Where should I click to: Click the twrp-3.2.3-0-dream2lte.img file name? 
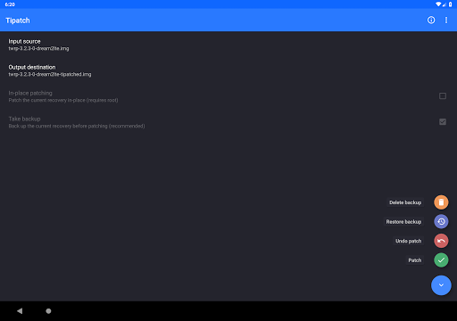(38, 48)
